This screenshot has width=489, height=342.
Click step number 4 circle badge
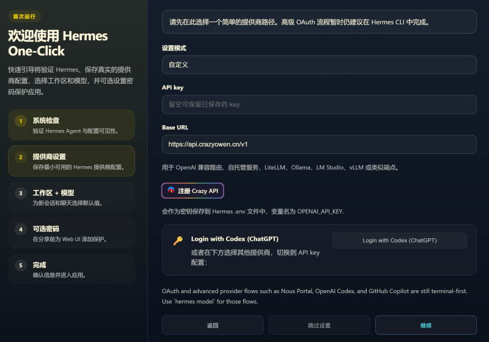[x=21, y=229]
